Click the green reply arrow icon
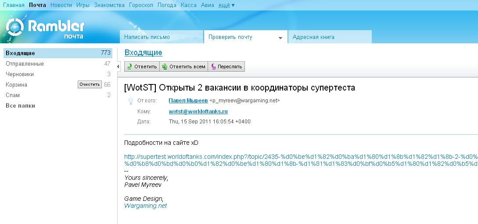Image resolution: width=478 pixels, height=224 pixels. [129, 66]
